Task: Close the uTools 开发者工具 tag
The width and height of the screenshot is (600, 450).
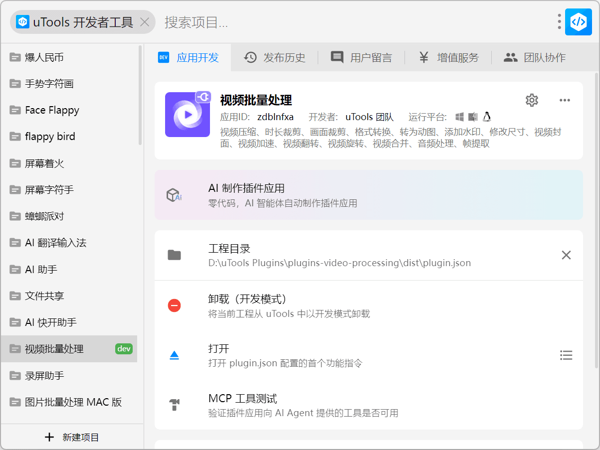Action: (145, 22)
